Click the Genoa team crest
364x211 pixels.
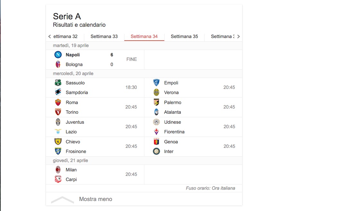click(156, 142)
